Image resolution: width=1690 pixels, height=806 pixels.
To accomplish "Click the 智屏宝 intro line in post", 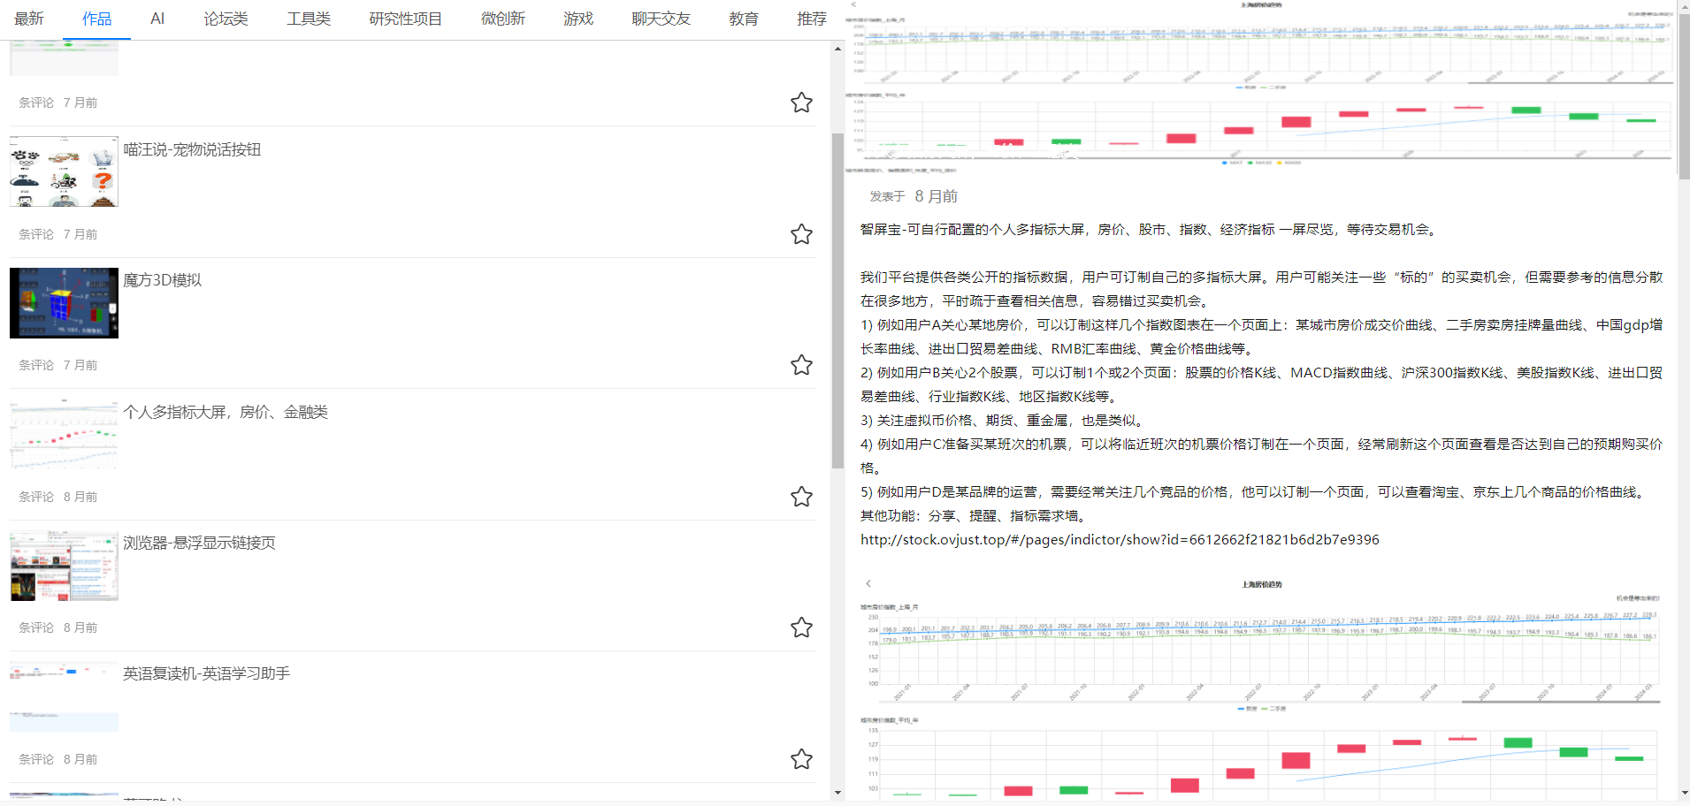I will (1150, 229).
